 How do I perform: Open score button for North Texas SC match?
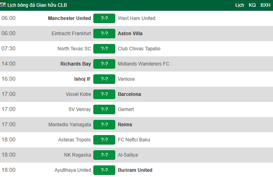(104, 49)
